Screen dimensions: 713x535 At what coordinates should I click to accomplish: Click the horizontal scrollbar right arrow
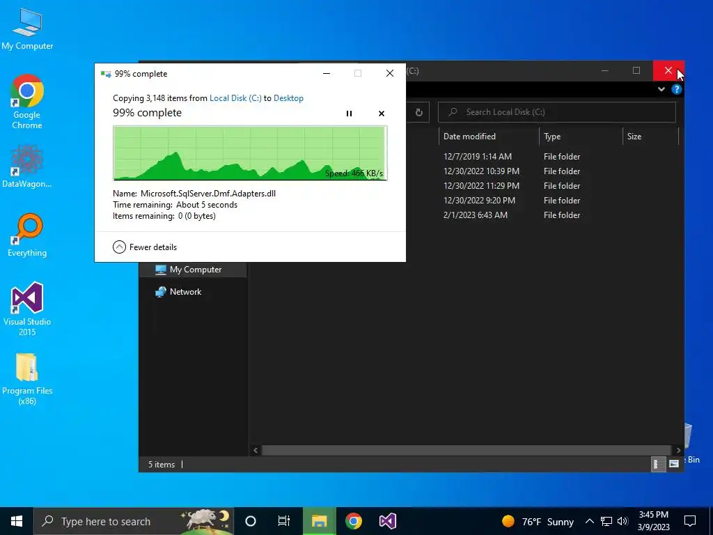[x=678, y=451]
